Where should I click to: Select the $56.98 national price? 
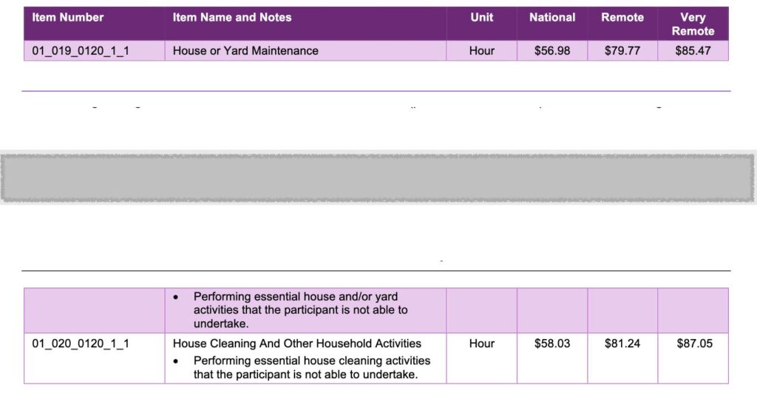[x=552, y=51]
